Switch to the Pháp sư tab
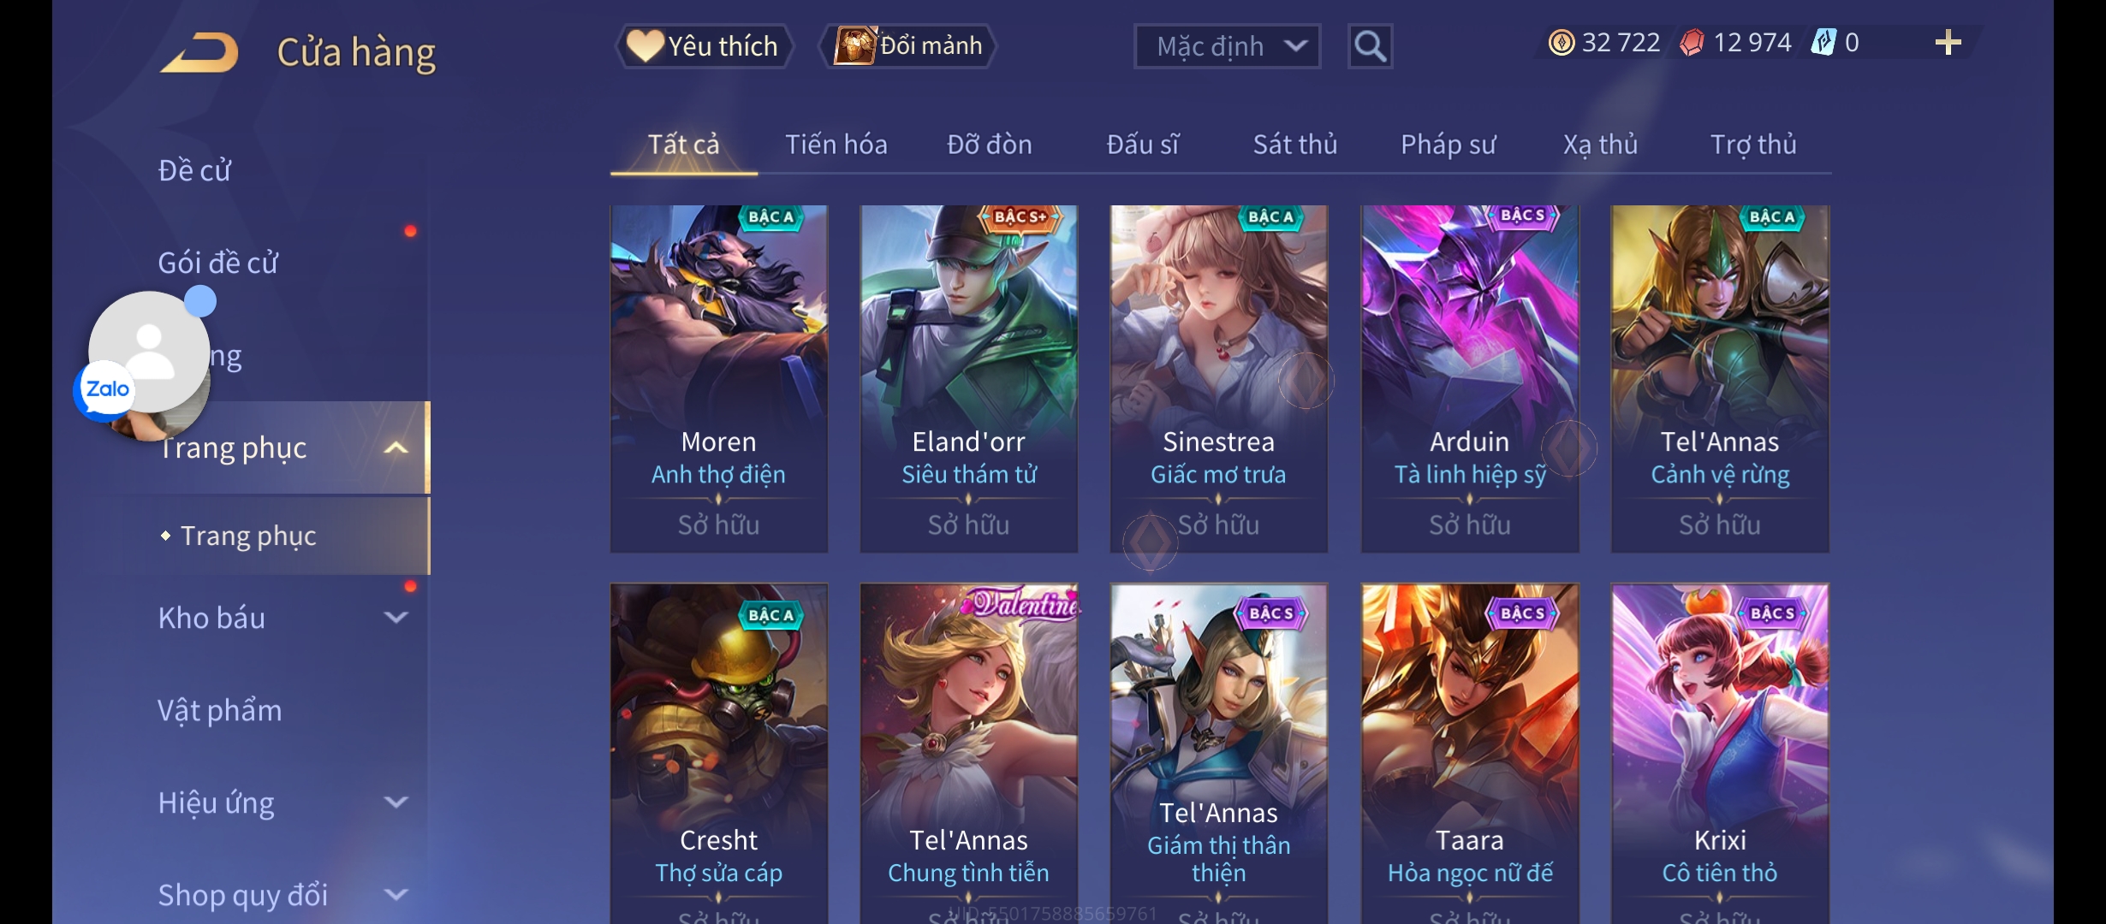The height and width of the screenshot is (924, 2106). [x=1448, y=145]
